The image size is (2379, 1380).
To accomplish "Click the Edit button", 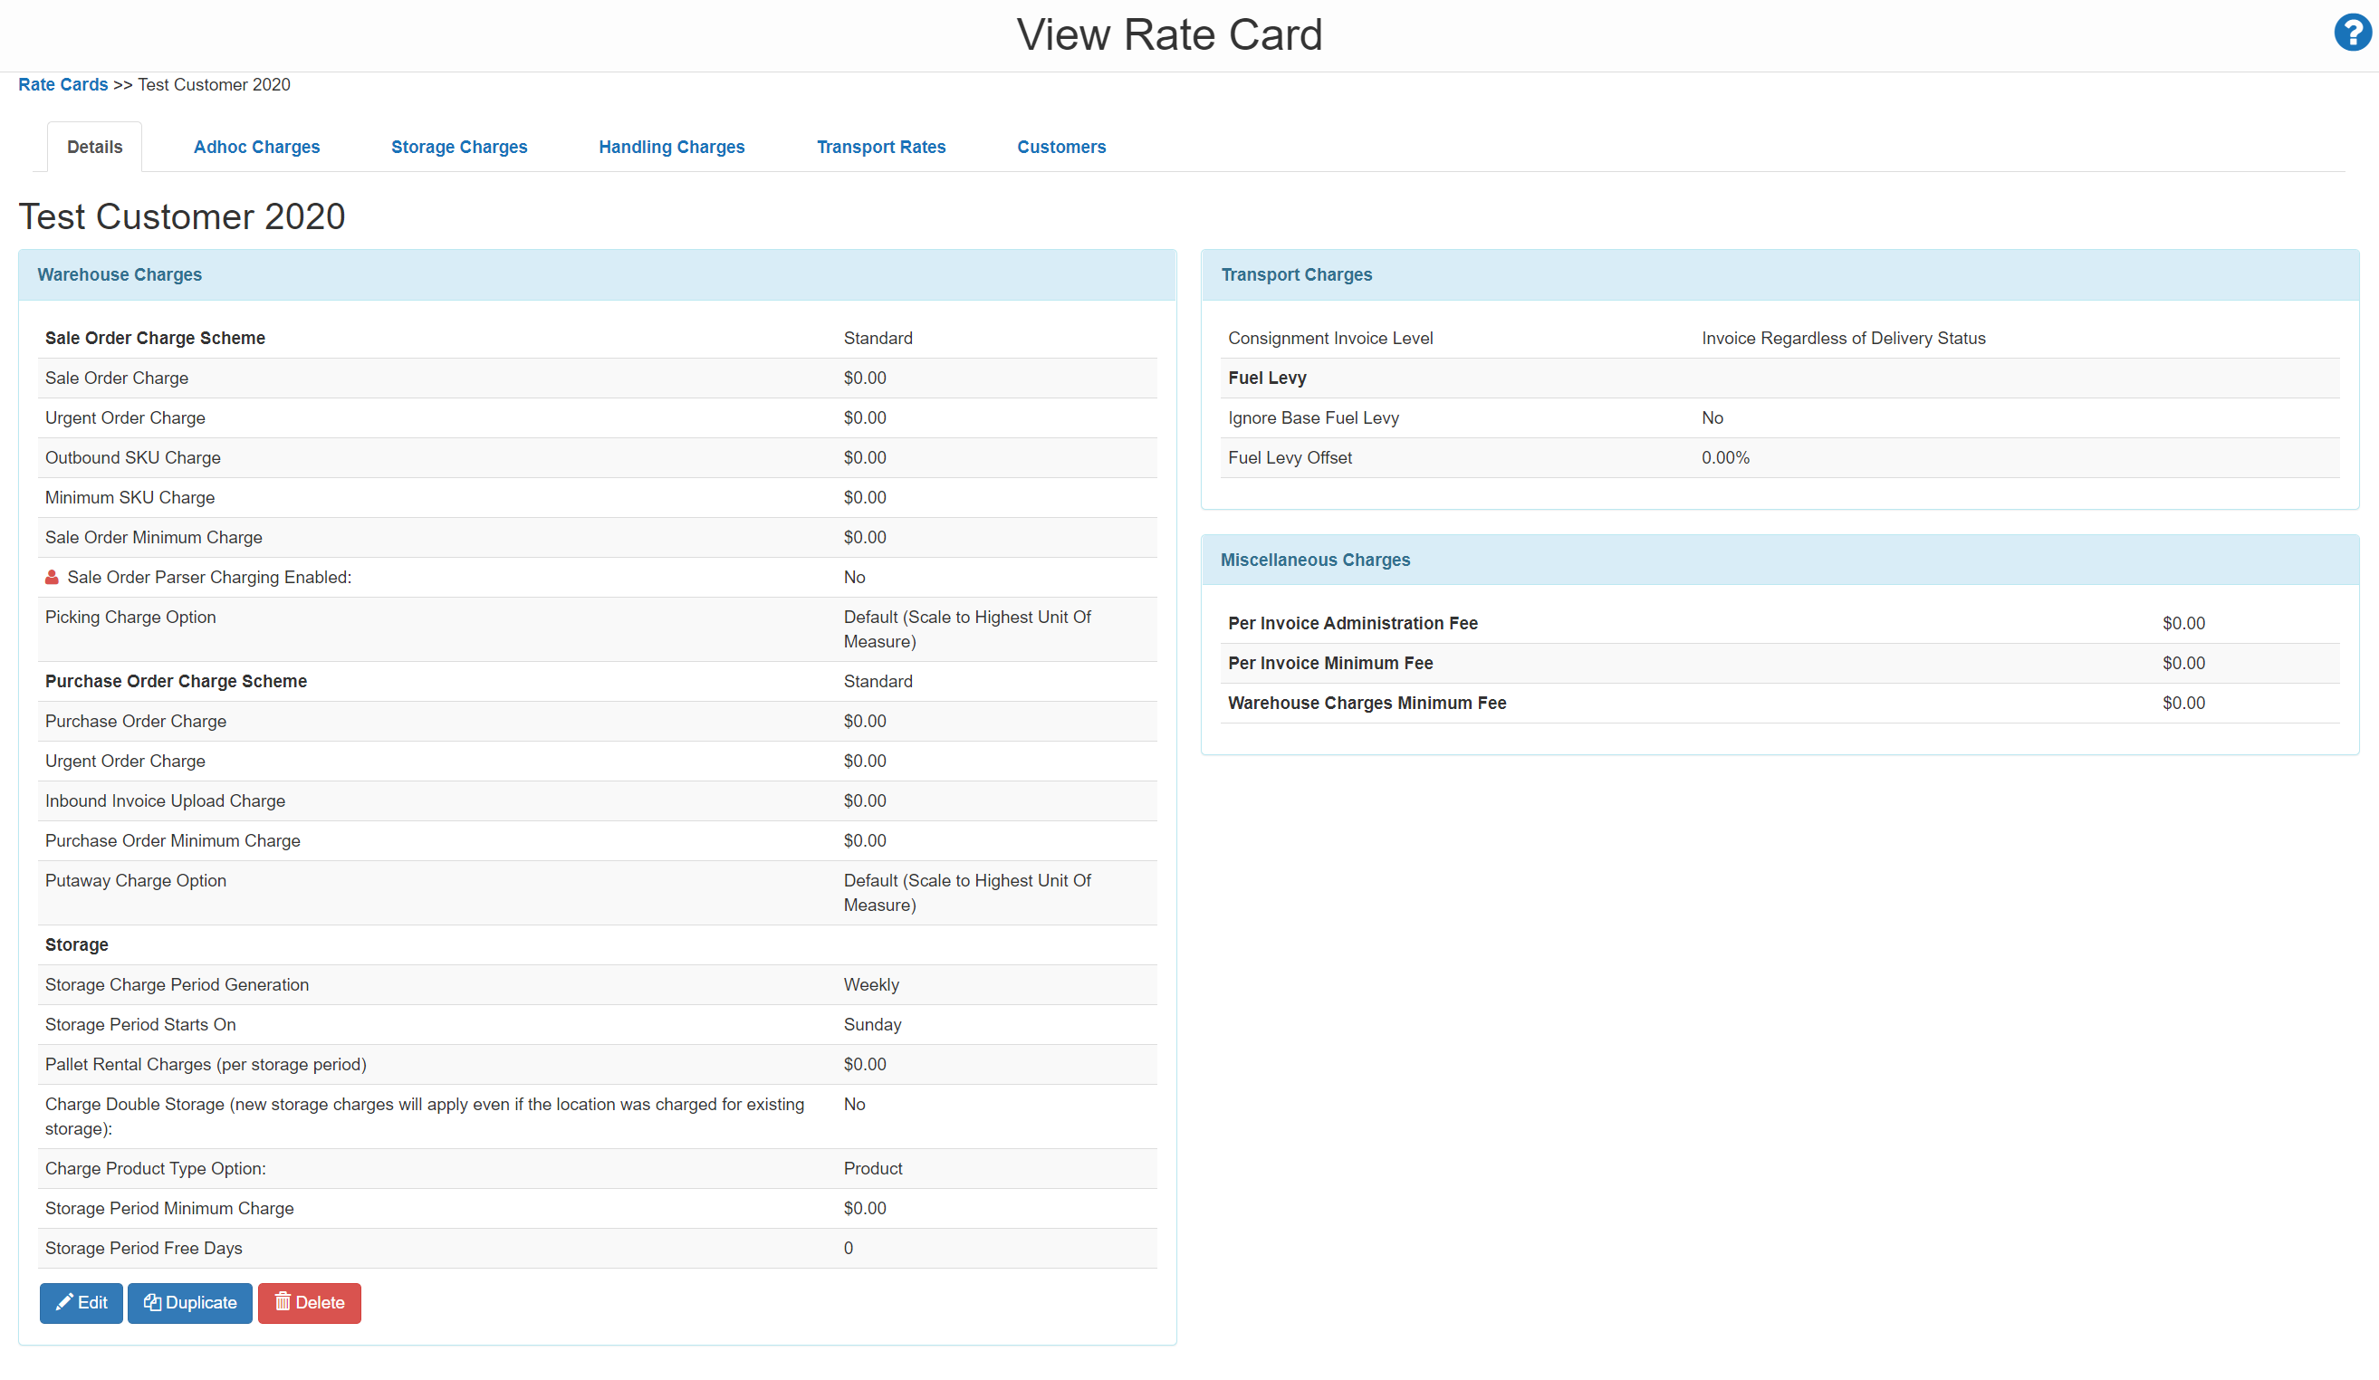I will [82, 1303].
